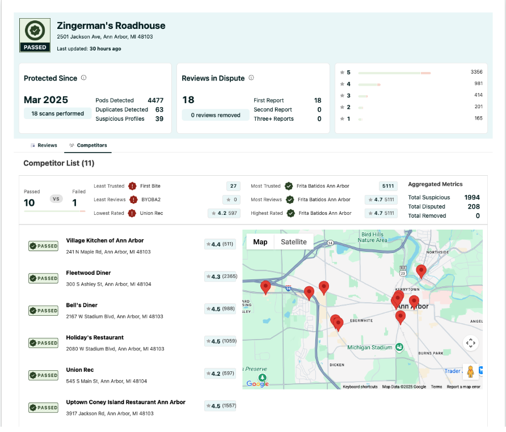
Task: Click the address 2501 Jackson Ave, Ann Arbor
Action: point(105,37)
